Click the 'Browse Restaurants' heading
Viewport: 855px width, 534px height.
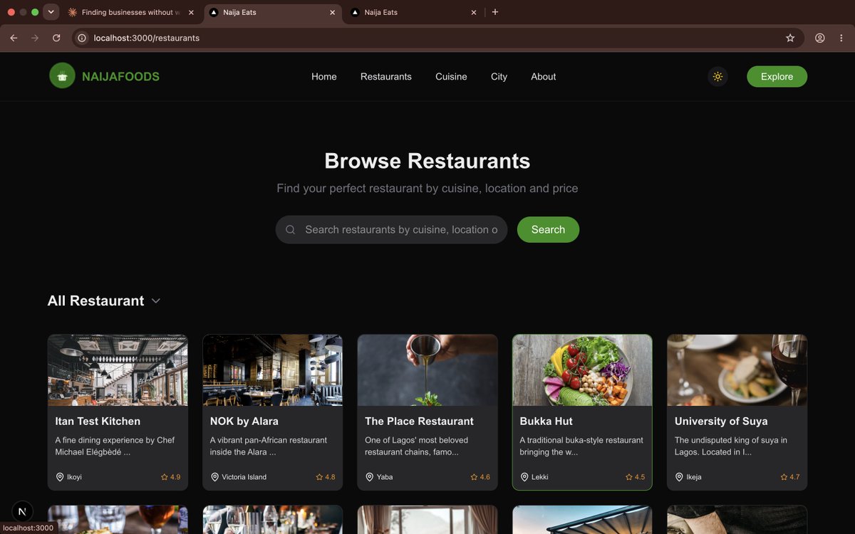(x=427, y=161)
